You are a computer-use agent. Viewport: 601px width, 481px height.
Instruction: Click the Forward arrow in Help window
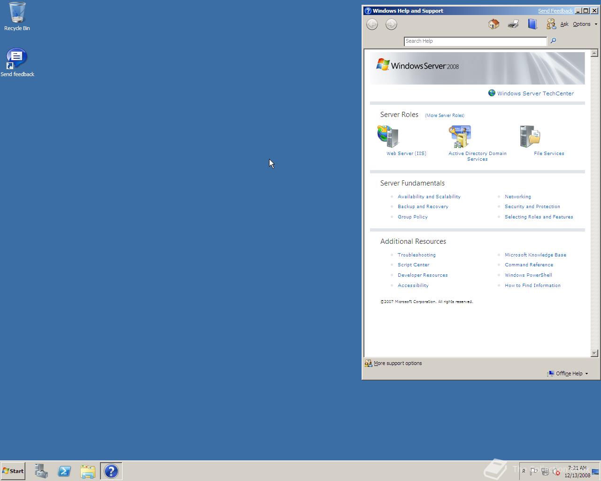pos(391,24)
